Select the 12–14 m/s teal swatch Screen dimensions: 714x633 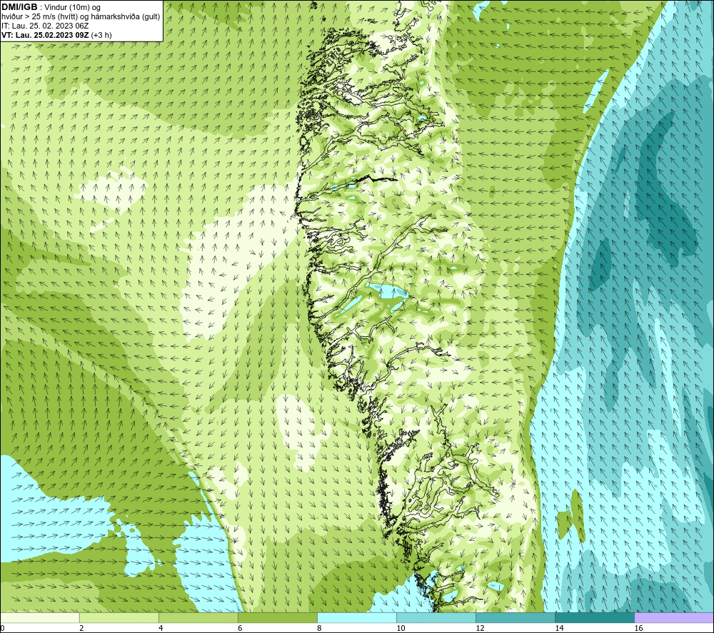click(516, 617)
